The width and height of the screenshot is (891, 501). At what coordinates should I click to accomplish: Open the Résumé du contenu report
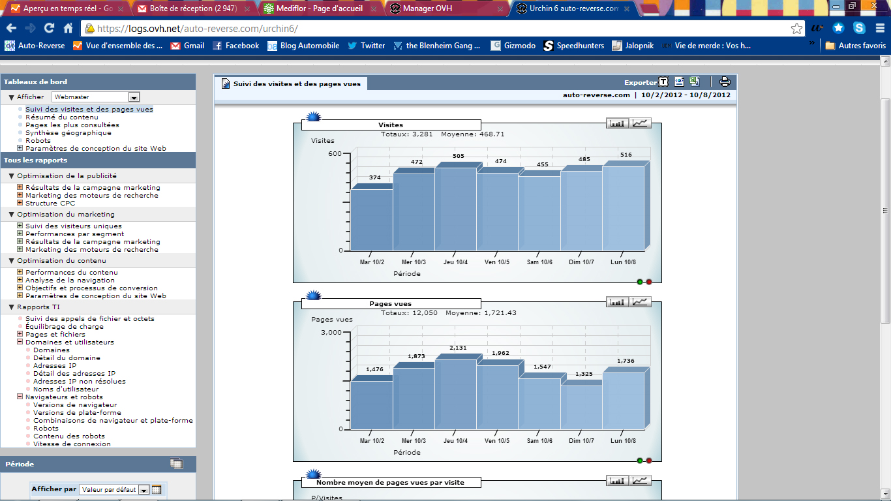(62, 117)
